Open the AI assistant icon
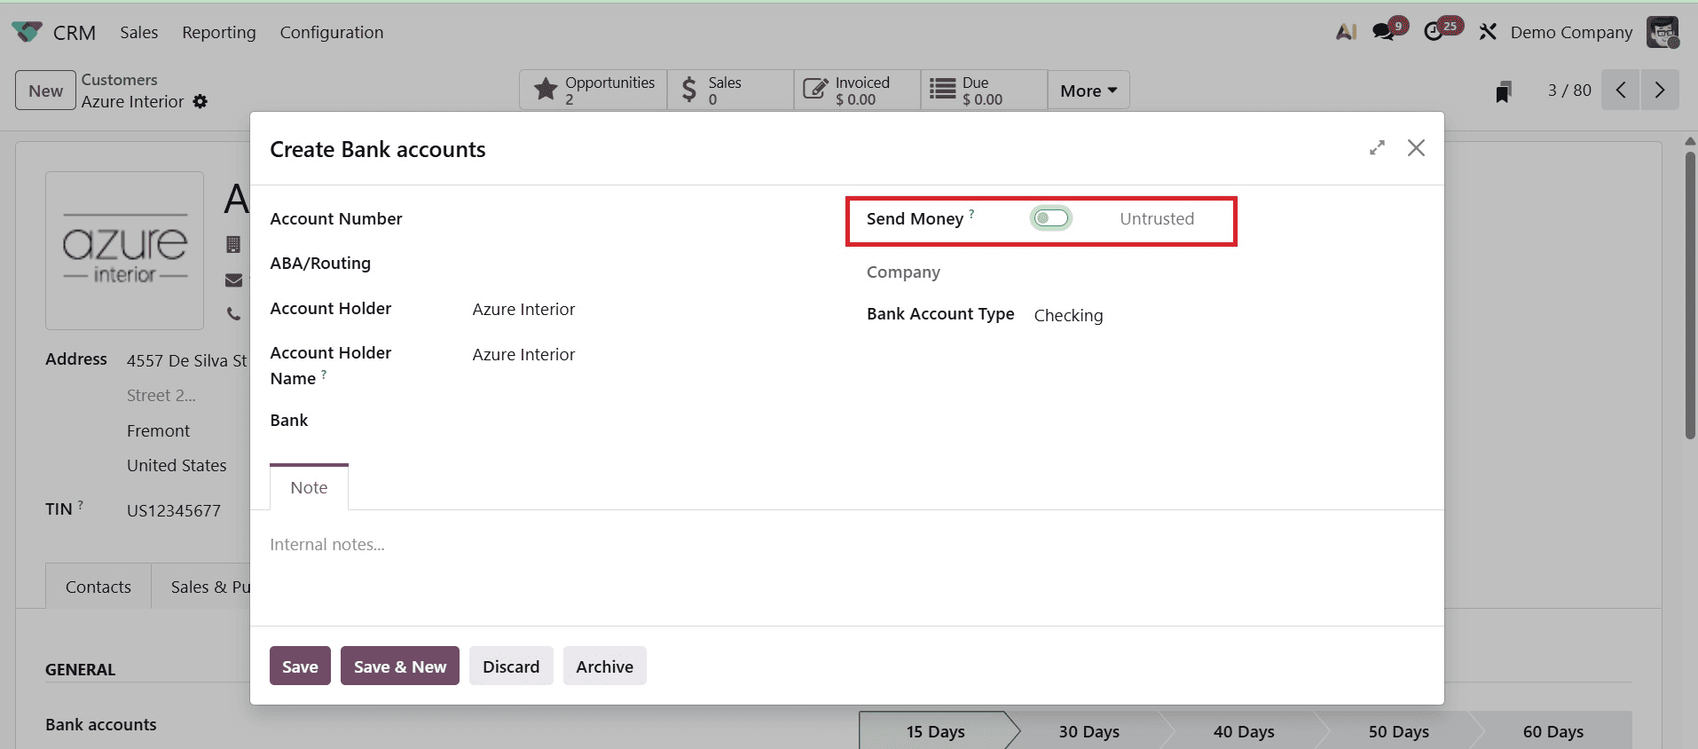The width and height of the screenshot is (1698, 749). pyautogui.click(x=1346, y=32)
